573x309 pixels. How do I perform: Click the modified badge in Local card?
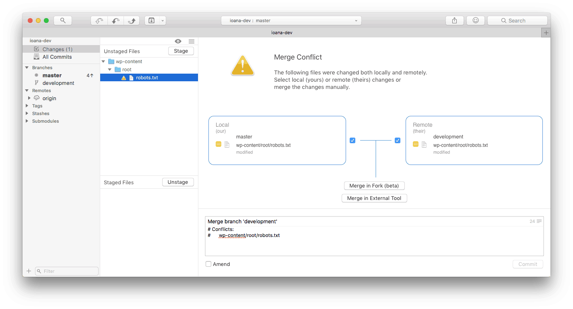[218, 144]
